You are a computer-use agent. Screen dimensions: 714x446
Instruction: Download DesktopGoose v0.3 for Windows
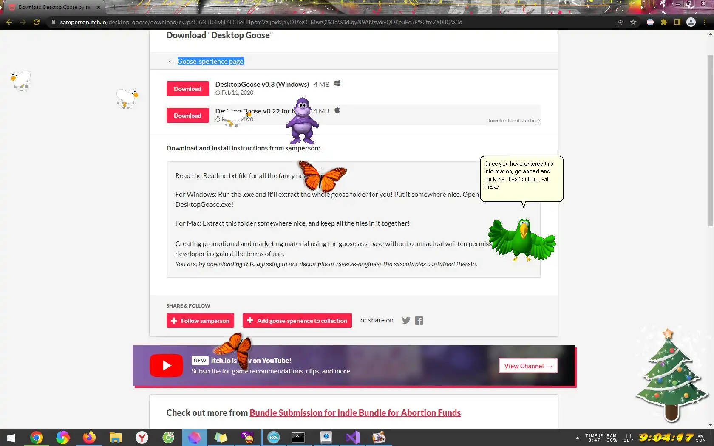point(187,89)
